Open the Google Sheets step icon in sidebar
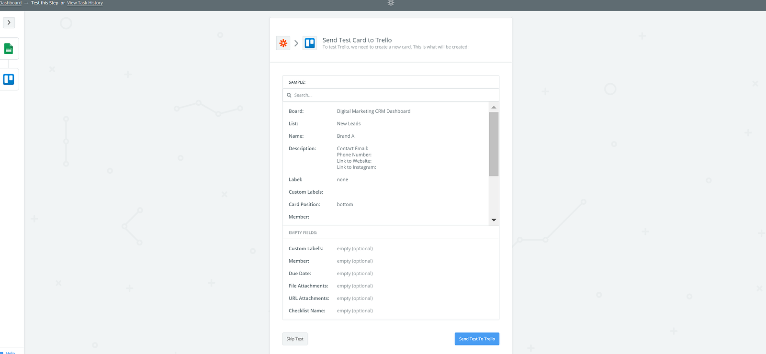 point(9,49)
